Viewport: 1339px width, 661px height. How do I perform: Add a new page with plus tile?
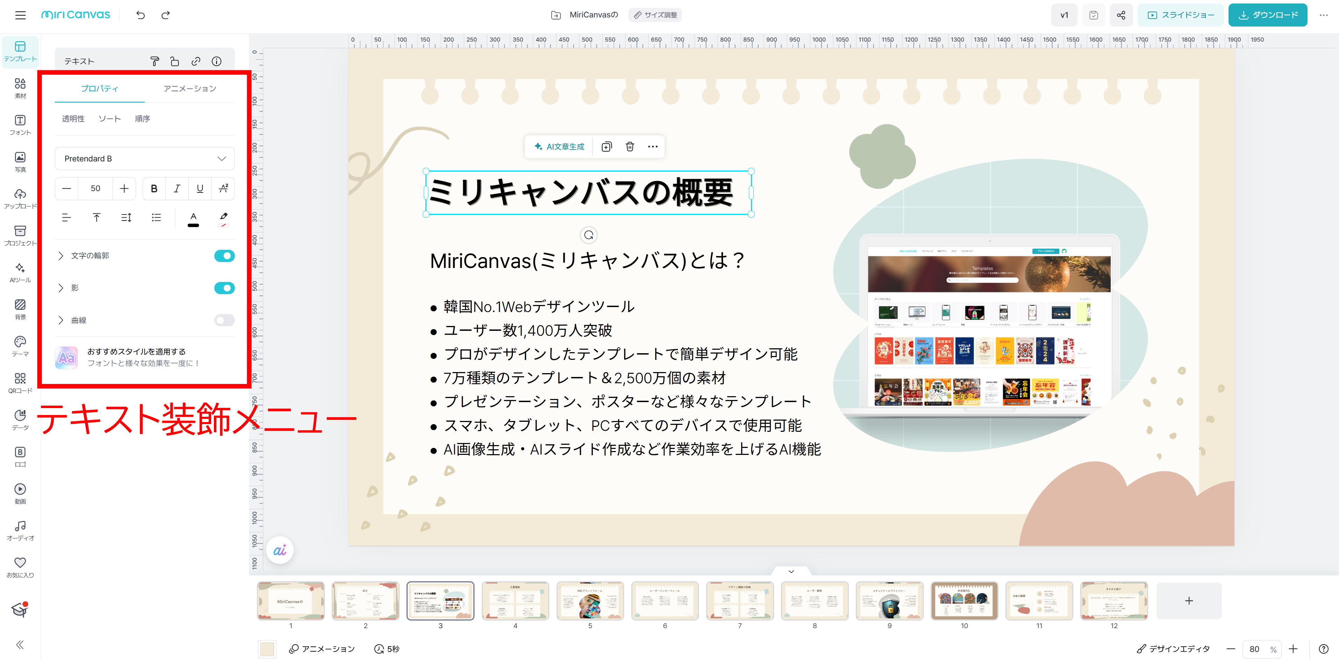(1189, 600)
